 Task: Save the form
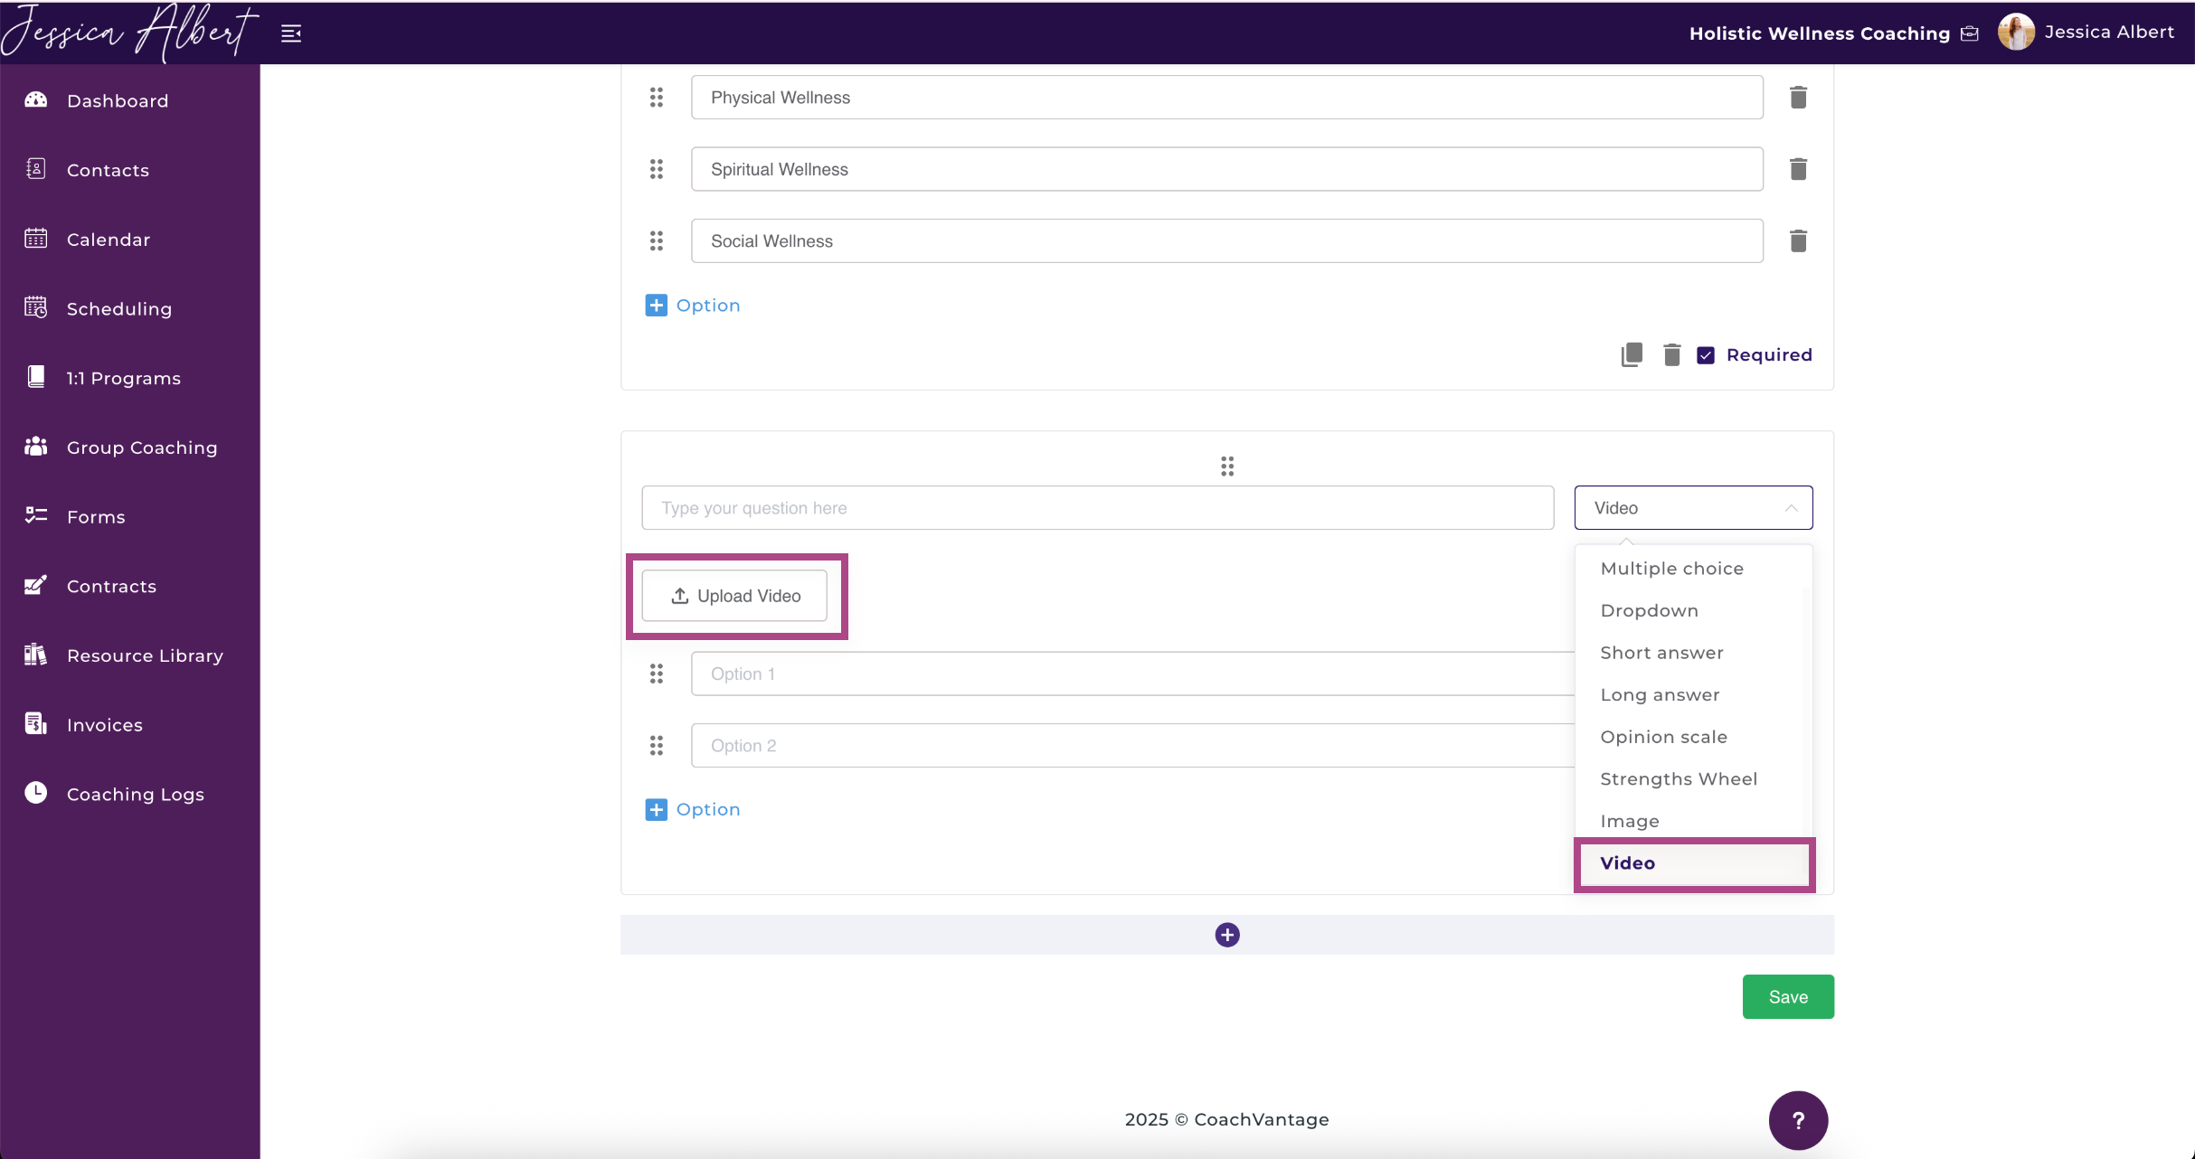click(1788, 996)
